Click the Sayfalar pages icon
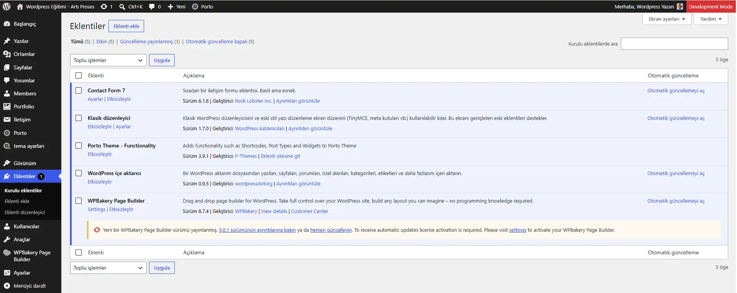 click(x=7, y=67)
